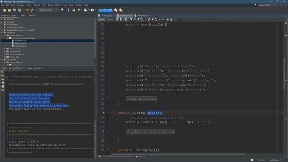Click the editor horizontal scrollbar

(178, 154)
